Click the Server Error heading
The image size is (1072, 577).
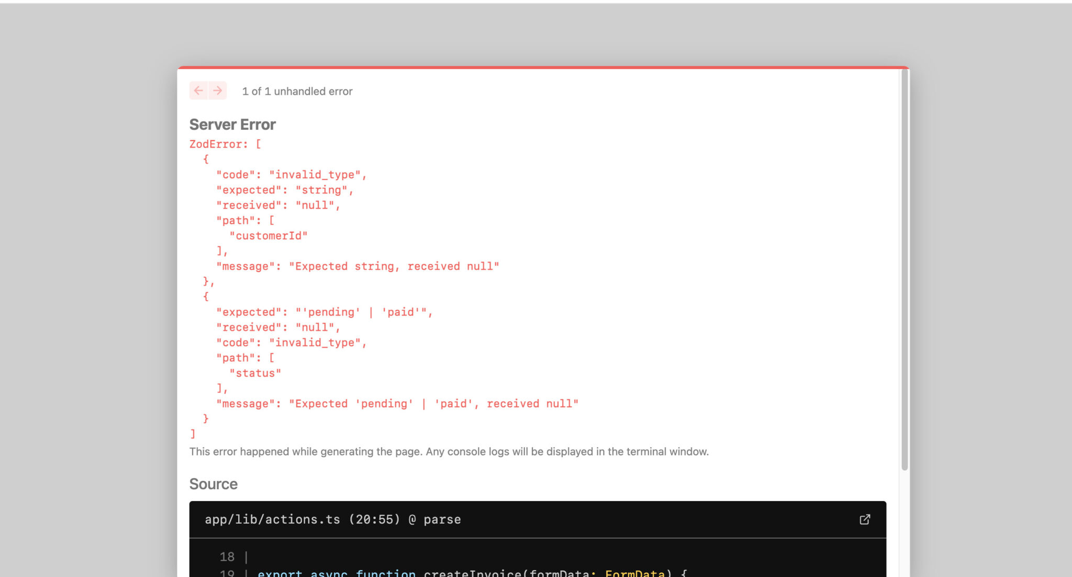(232, 125)
